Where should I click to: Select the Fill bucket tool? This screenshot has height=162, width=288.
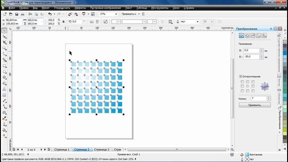[x=4, y=130]
